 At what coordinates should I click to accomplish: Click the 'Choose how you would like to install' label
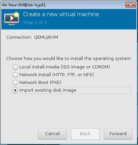[x=68, y=59]
